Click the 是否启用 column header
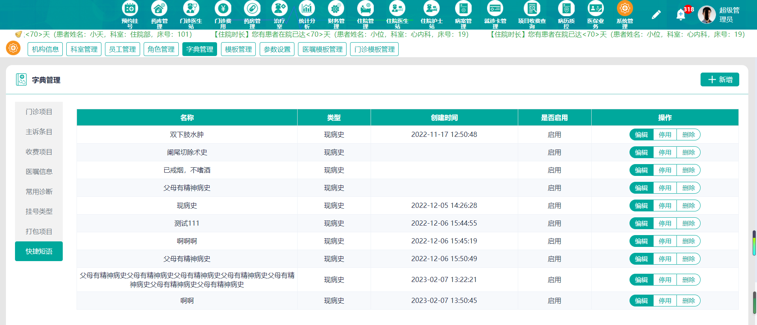Viewport: 757px width, 325px height. click(x=555, y=118)
